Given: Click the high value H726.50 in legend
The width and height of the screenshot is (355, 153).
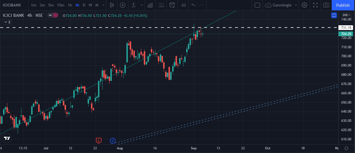Looking at the screenshot, I should click(85, 15).
